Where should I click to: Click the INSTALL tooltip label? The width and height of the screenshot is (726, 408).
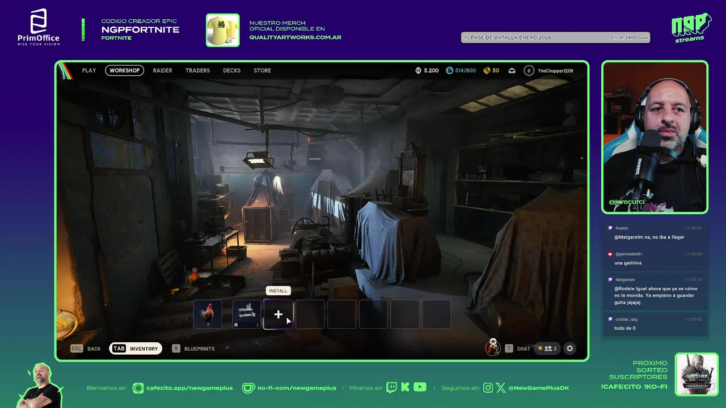278,291
